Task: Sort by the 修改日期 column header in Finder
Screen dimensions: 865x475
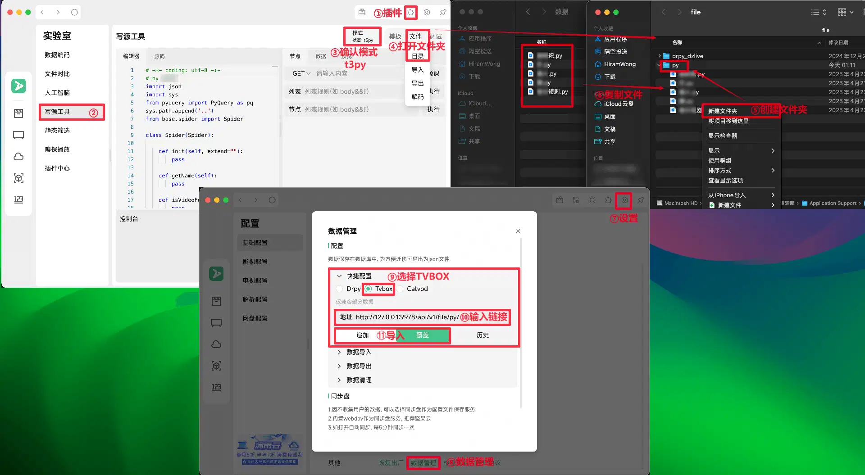Action: (x=838, y=42)
